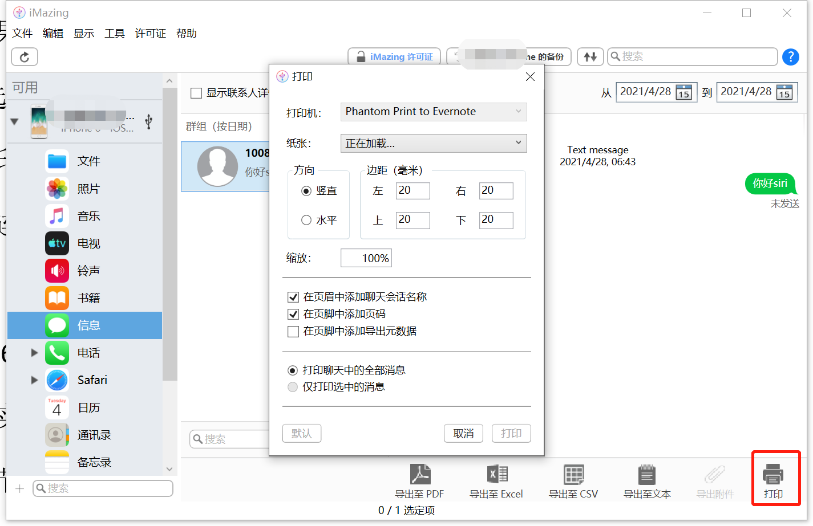Open the License (许可证) menu

pos(151,34)
